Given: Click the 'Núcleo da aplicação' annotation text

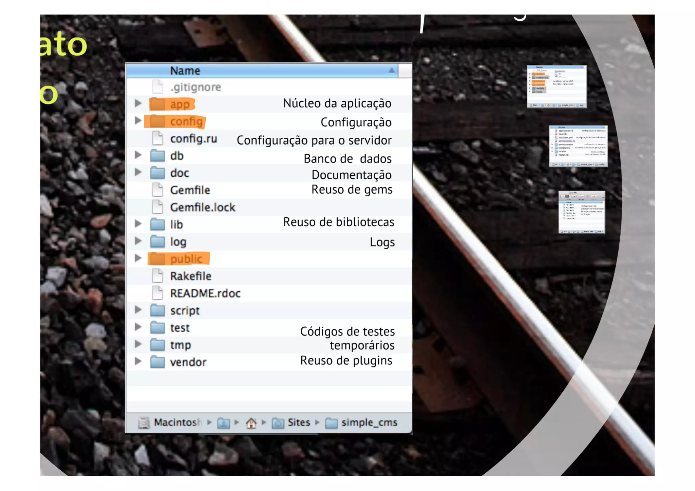Looking at the screenshot, I should coord(337,103).
